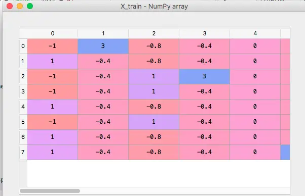Click cell -1 in row 2, column 0

pyautogui.click(x=53, y=76)
